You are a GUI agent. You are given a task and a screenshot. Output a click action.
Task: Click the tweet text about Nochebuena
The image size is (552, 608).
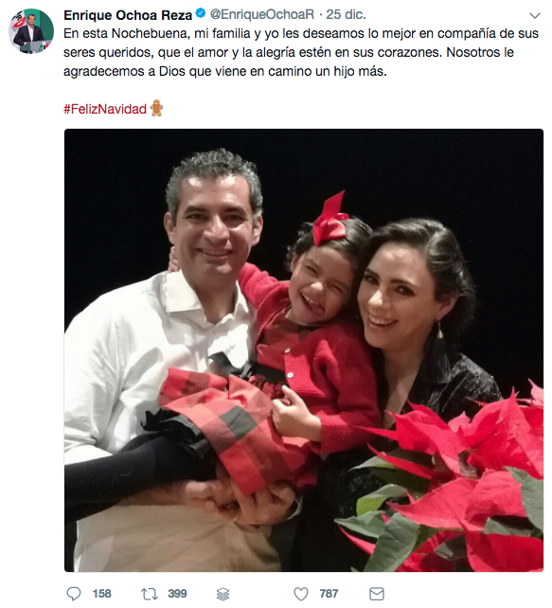[301, 52]
